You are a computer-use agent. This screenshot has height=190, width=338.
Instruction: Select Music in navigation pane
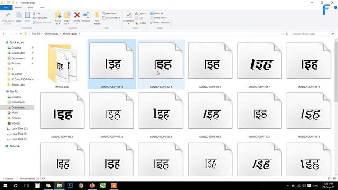(15, 112)
